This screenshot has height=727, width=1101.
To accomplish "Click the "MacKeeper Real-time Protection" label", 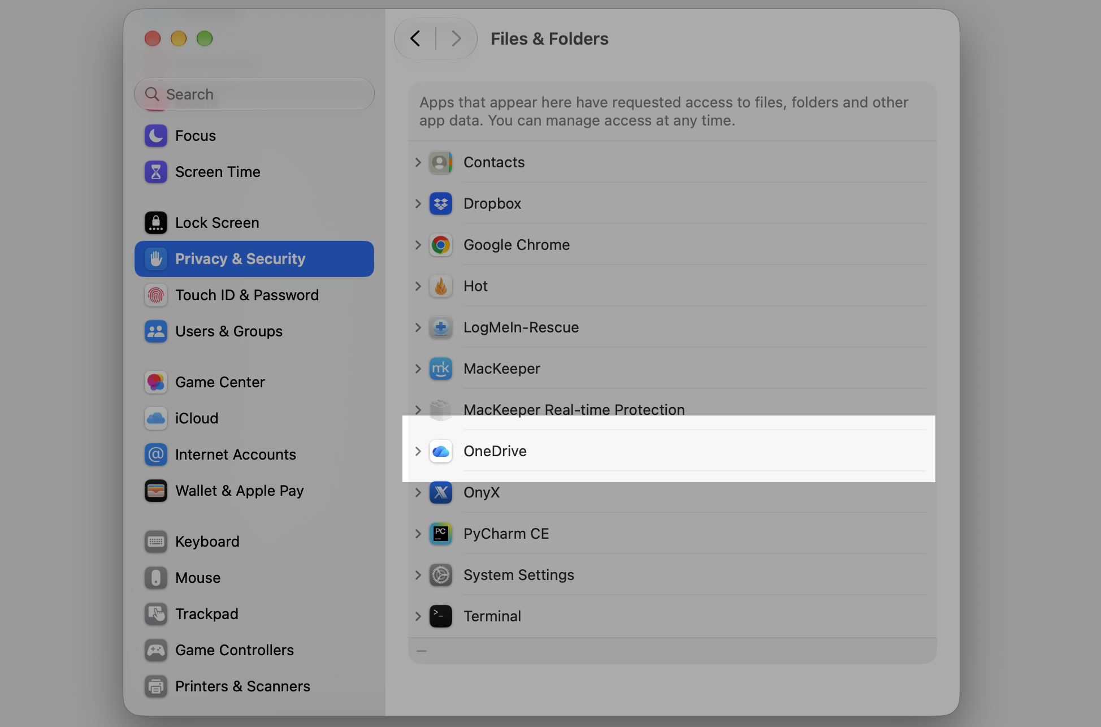I will (574, 410).
